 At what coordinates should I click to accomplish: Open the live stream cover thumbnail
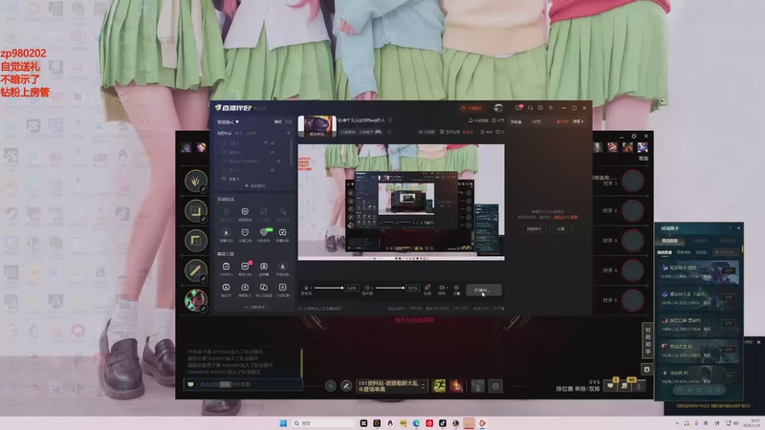(x=317, y=126)
